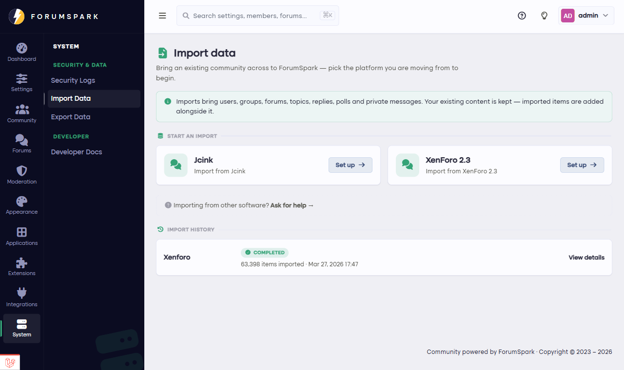
Task: Go to Community people icon
Action: [x=22, y=110]
